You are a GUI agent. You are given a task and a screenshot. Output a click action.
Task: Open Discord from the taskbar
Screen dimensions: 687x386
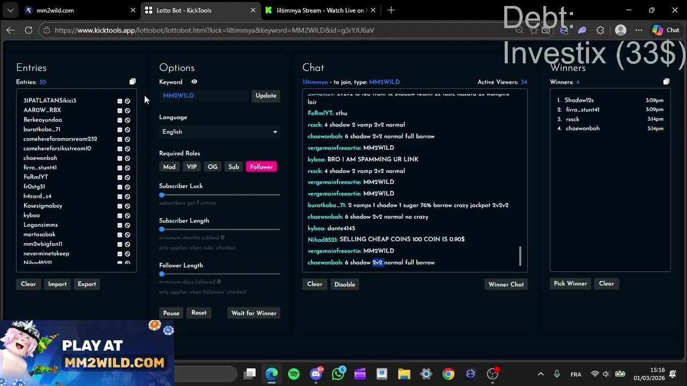(316, 374)
